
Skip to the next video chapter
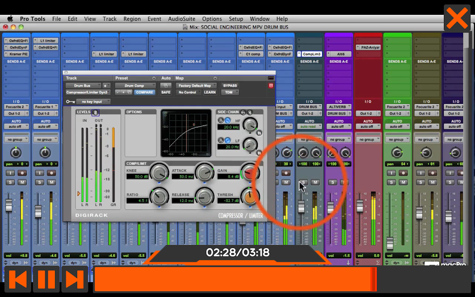click(75, 280)
